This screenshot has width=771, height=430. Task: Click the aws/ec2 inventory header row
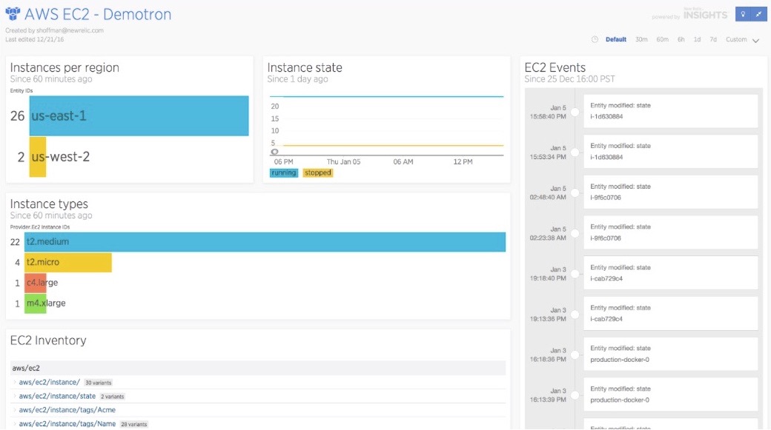(x=258, y=368)
